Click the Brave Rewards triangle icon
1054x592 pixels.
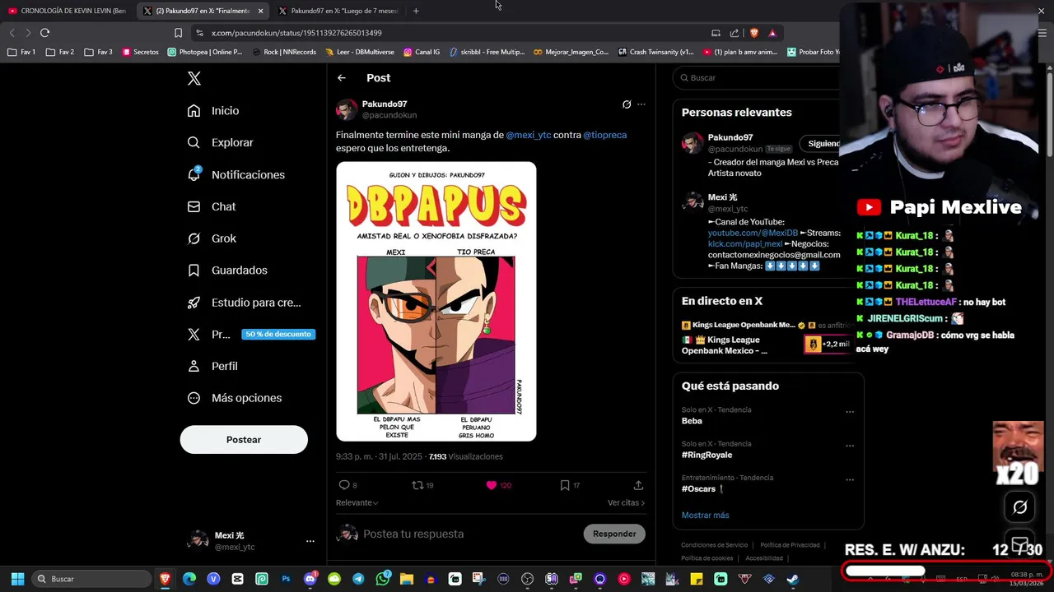click(772, 33)
